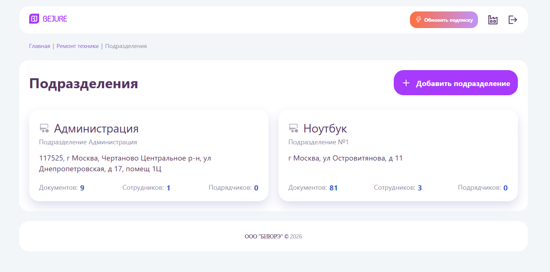Click Документов count 9
The height and width of the screenshot is (272, 550).
click(x=82, y=188)
